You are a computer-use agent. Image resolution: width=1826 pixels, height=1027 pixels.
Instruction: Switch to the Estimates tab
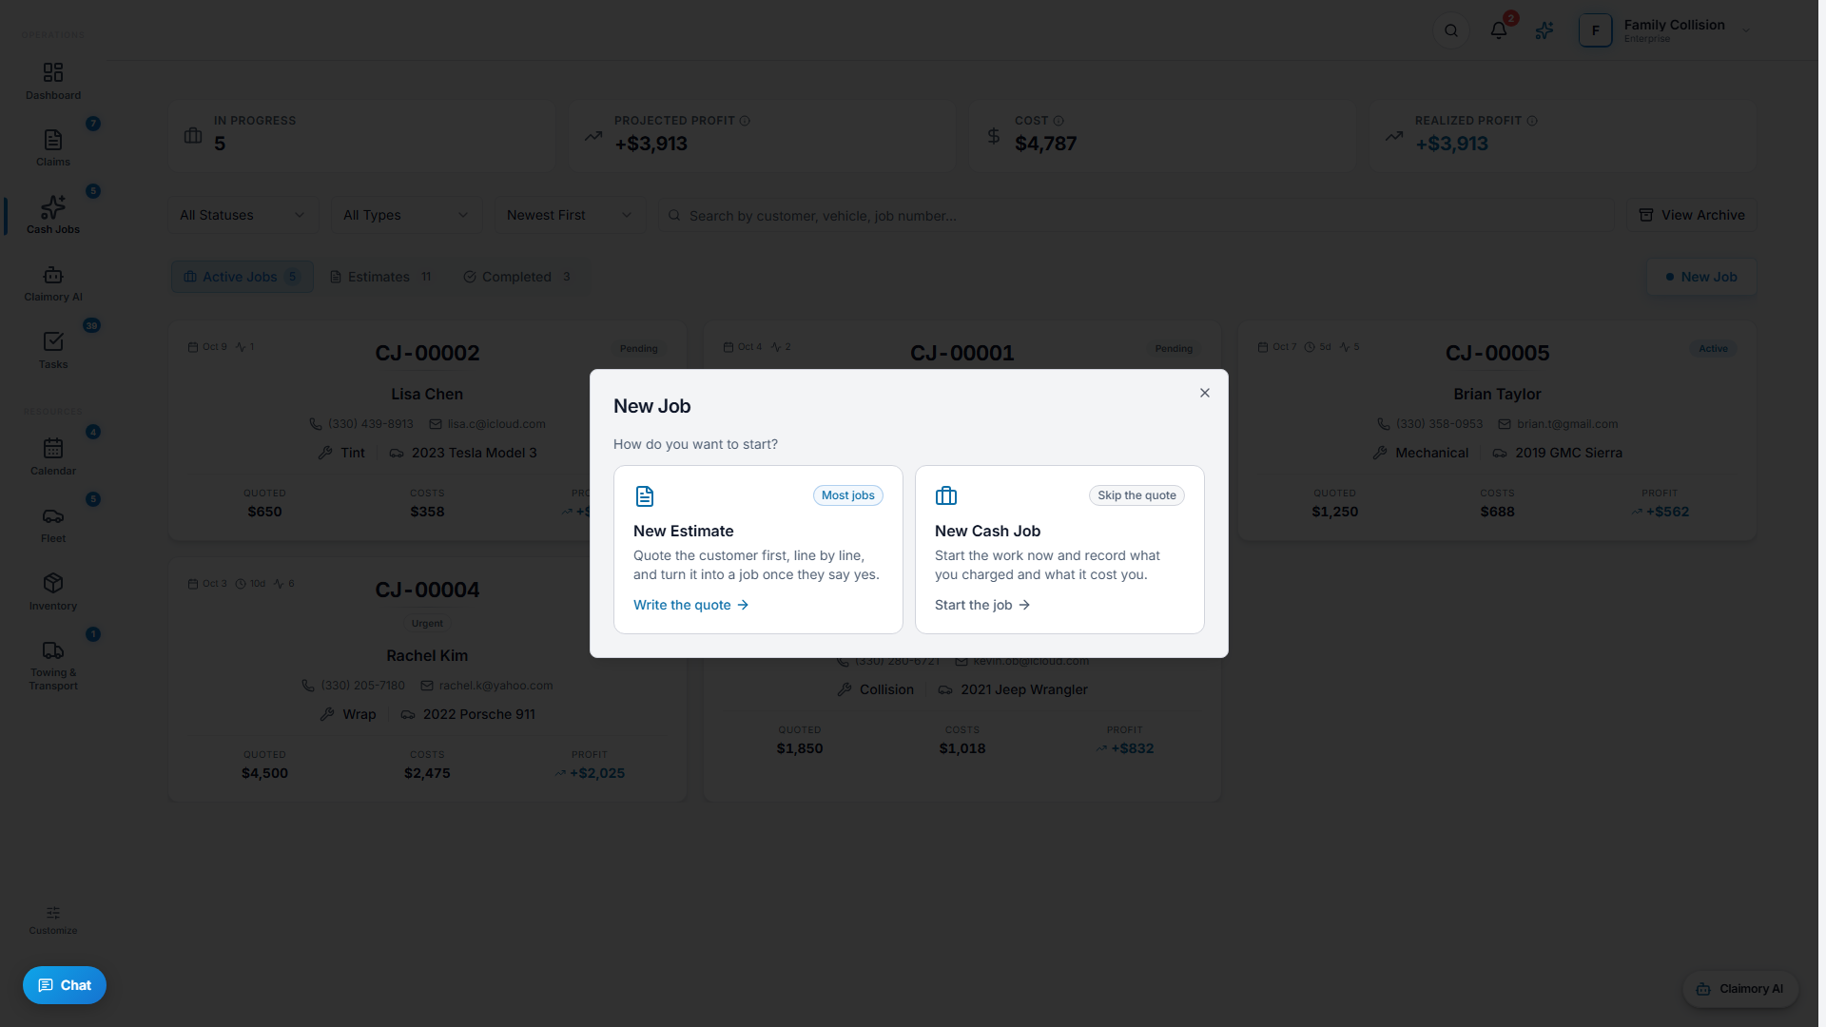380,277
